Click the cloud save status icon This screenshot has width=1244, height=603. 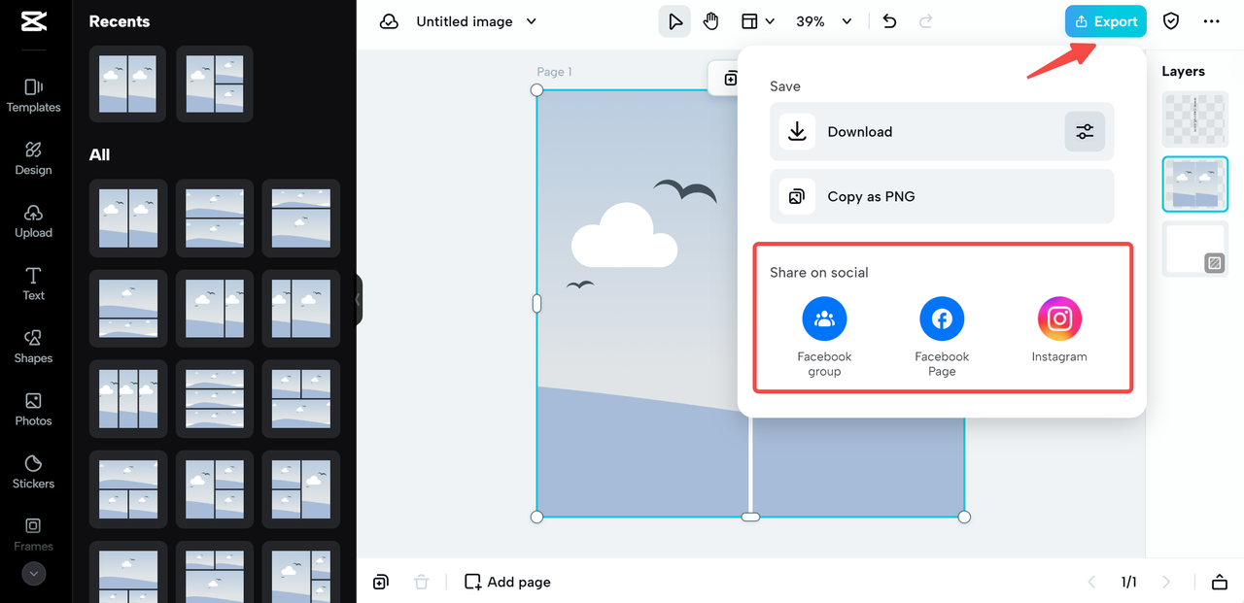(389, 21)
